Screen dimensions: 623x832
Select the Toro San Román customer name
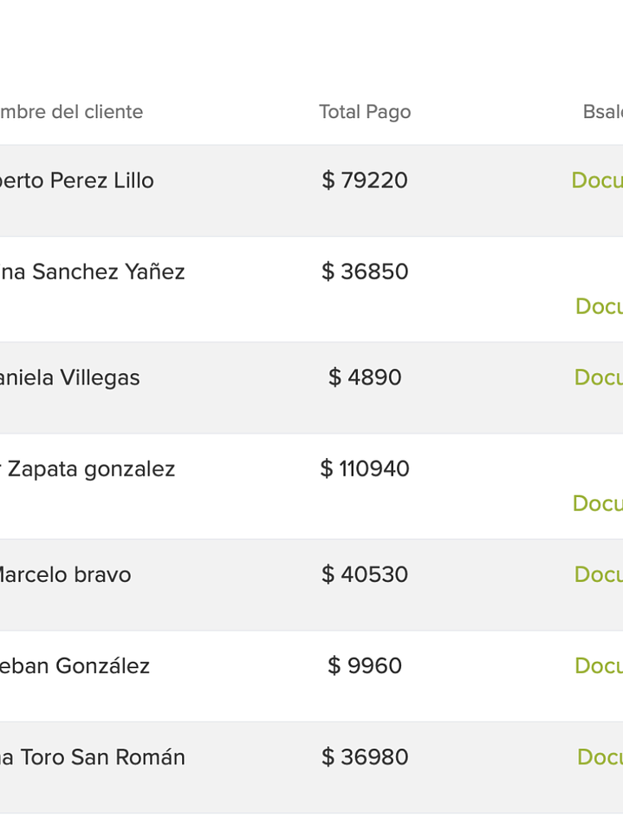click(x=92, y=757)
